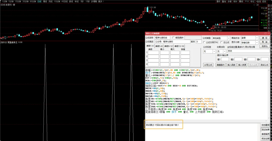The width and height of the screenshot is (272, 141).
Task: Switch to the 参数5-8 tab
Action: (x=159, y=46)
